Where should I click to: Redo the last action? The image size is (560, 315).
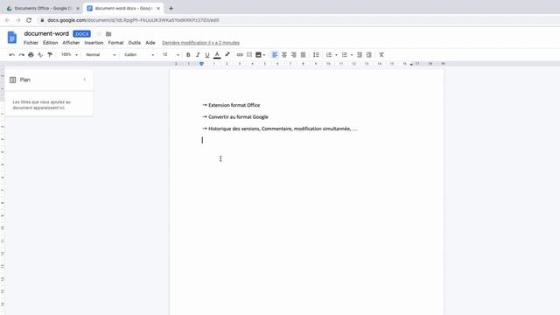(21, 54)
